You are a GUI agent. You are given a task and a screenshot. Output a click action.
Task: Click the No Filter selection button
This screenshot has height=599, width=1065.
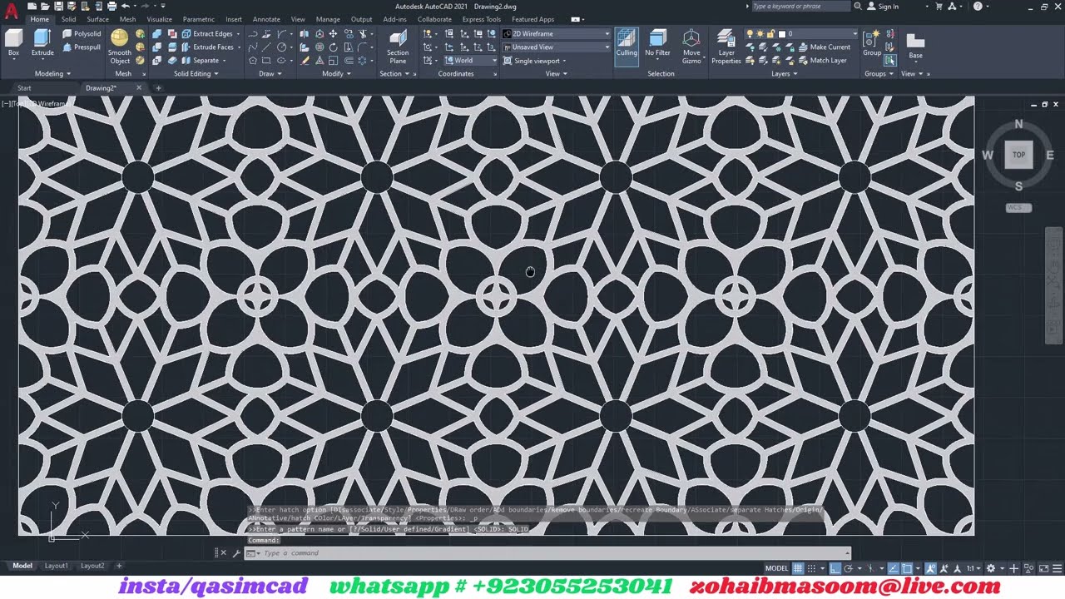657,44
